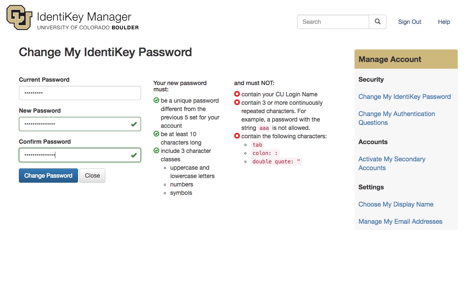Open Manage My Email Addresses link
This screenshot has height=305, width=464.
(400, 222)
